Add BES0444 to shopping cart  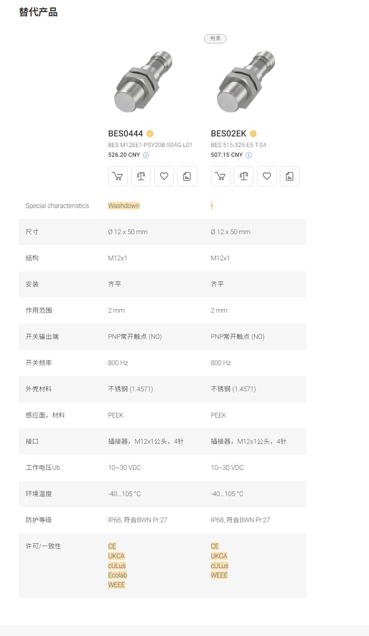point(118,176)
